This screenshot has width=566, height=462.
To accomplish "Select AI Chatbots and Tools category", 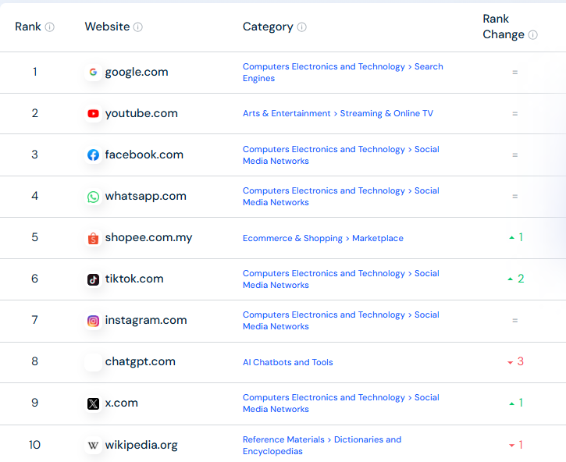I will 287,362.
